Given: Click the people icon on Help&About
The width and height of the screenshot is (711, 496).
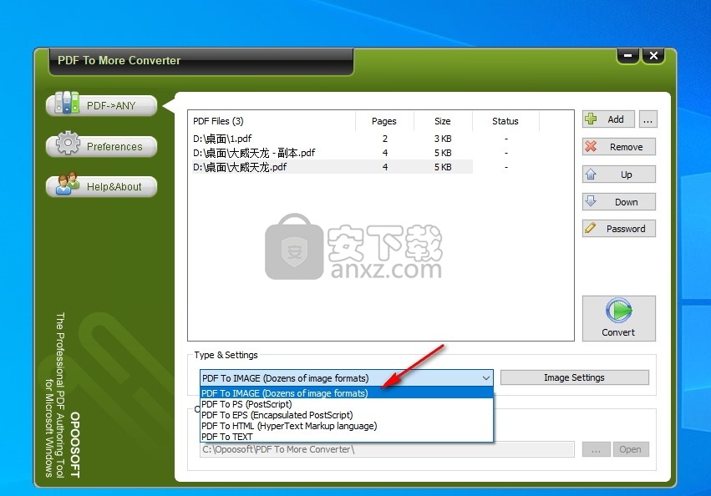Looking at the screenshot, I should [x=67, y=183].
